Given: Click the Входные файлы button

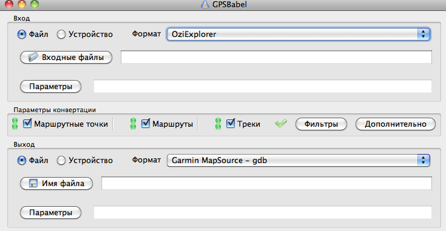Looking at the screenshot, I should 66,58.
